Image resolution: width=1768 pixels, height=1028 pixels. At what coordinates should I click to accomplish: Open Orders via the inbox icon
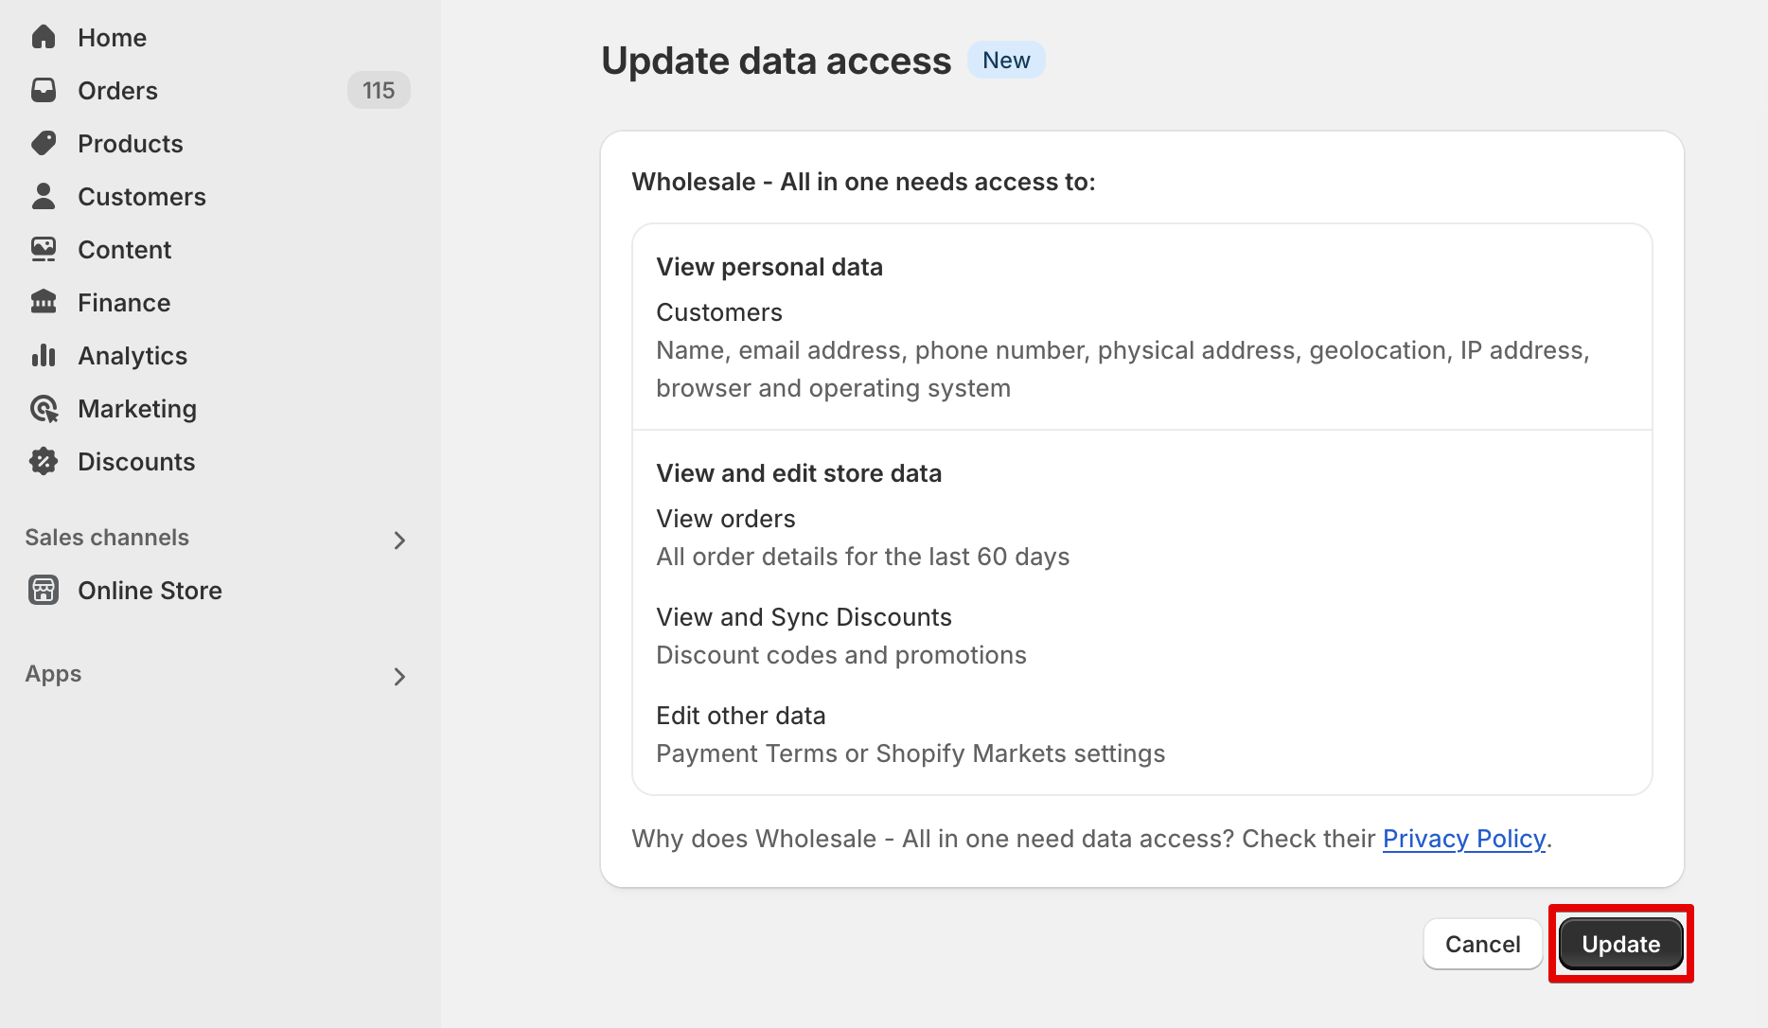coord(44,90)
